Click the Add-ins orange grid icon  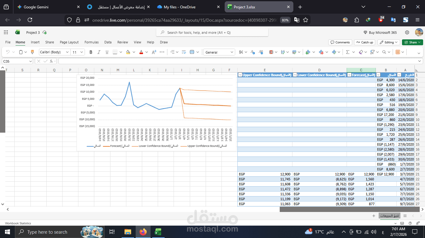(x=398, y=52)
